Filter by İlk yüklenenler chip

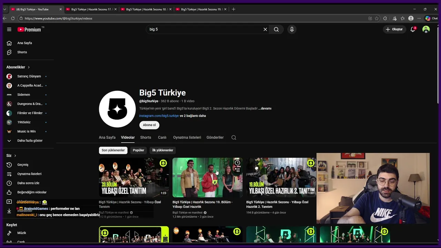[163, 150]
